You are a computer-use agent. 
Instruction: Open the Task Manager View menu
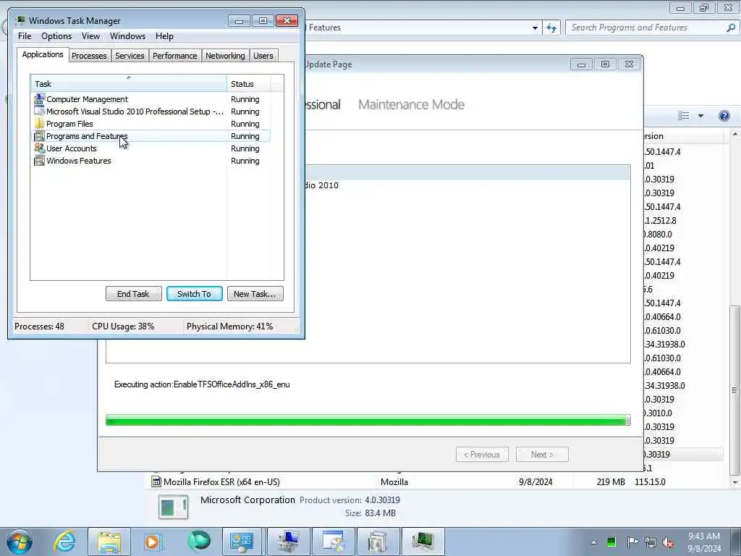click(90, 36)
